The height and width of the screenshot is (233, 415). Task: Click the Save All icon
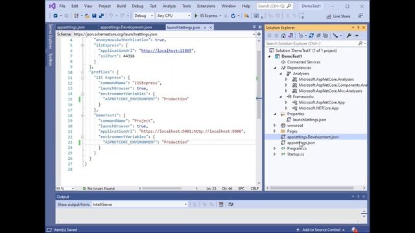[101, 16]
